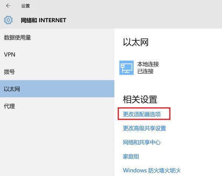Click the 设置 window title text
222x176 pixels.
pos(26,6)
